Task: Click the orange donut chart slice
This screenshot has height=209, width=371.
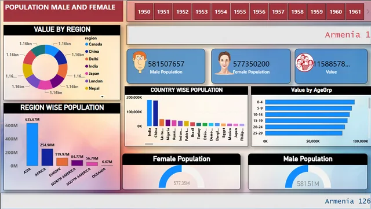Action: [63, 71]
